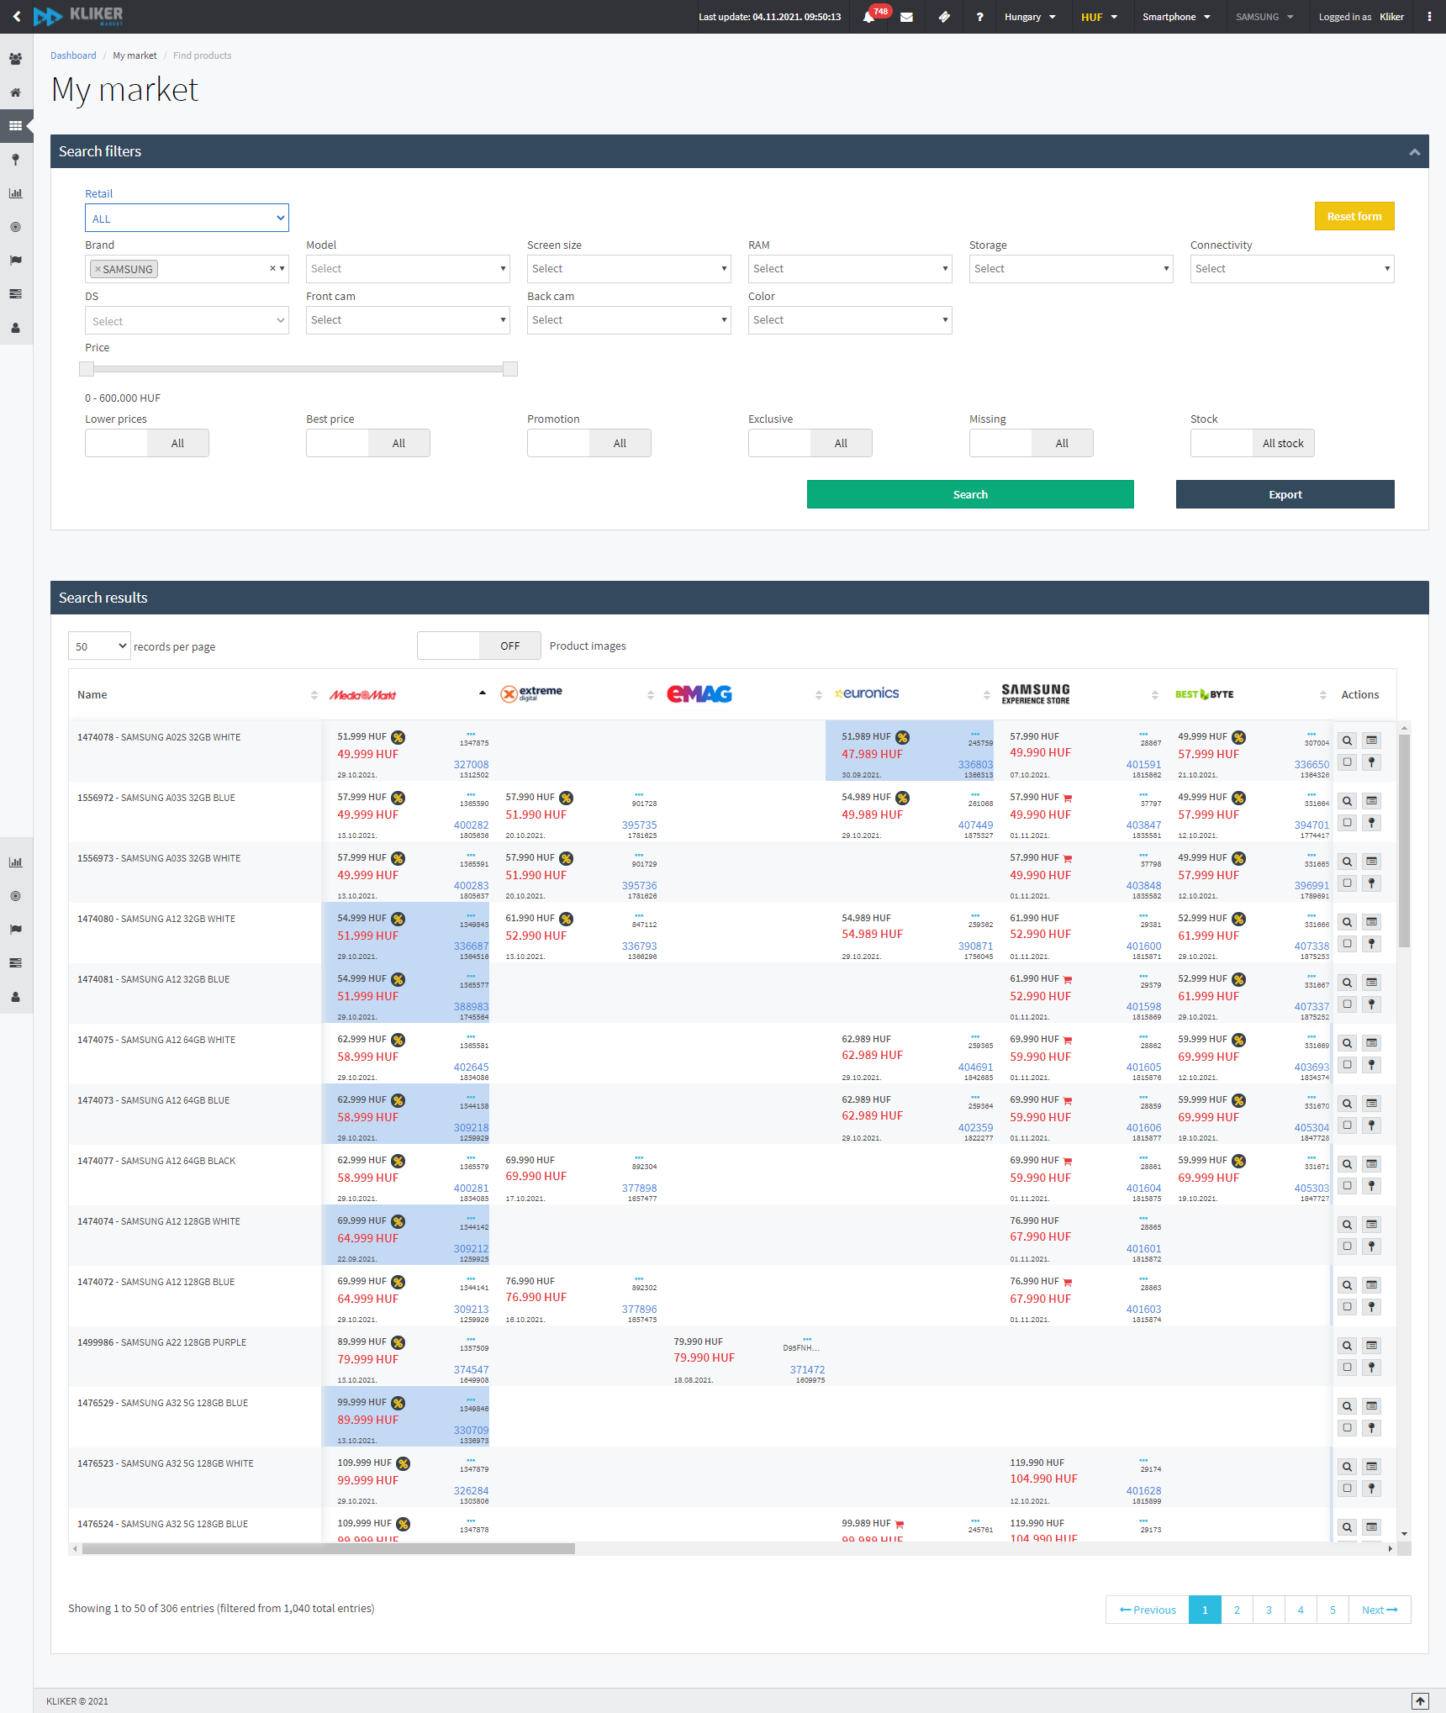The height and width of the screenshot is (1713, 1446).
Task: Collapse the Search filters panel
Action: 1415,152
